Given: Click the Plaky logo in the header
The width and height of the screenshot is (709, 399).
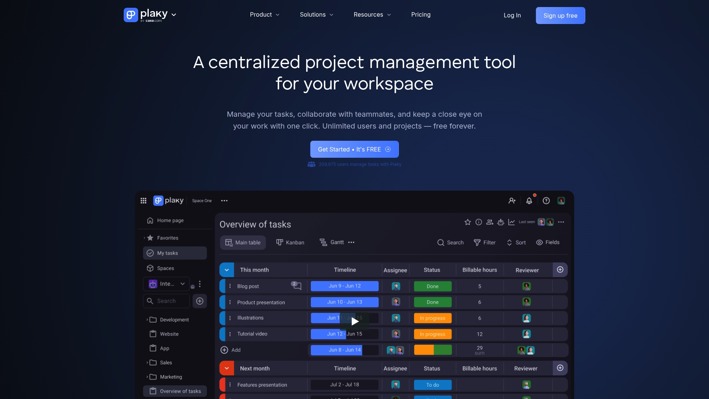Looking at the screenshot, I should coord(145,15).
